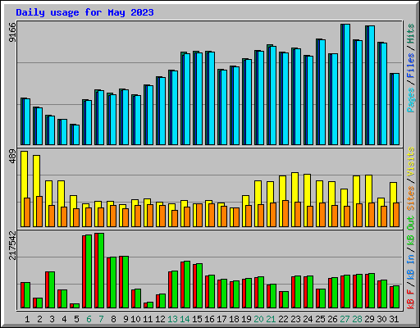Select day 9 on the x-axis

(x=126, y=319)
